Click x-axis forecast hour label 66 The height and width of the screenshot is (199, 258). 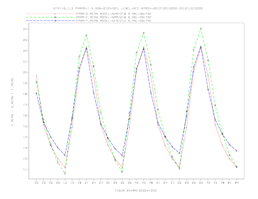coord(194,183)
